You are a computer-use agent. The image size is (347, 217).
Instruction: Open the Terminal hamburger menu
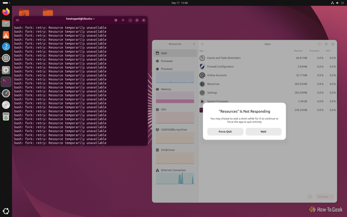(x=123, y=20)
